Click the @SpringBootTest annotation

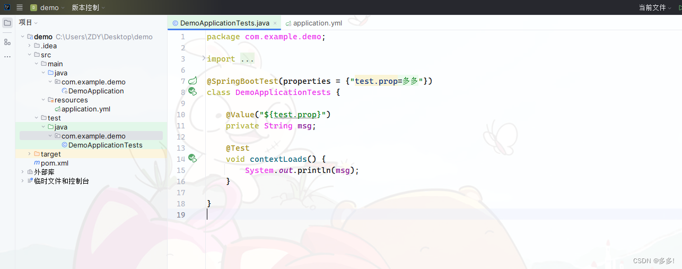pos(242,81)
